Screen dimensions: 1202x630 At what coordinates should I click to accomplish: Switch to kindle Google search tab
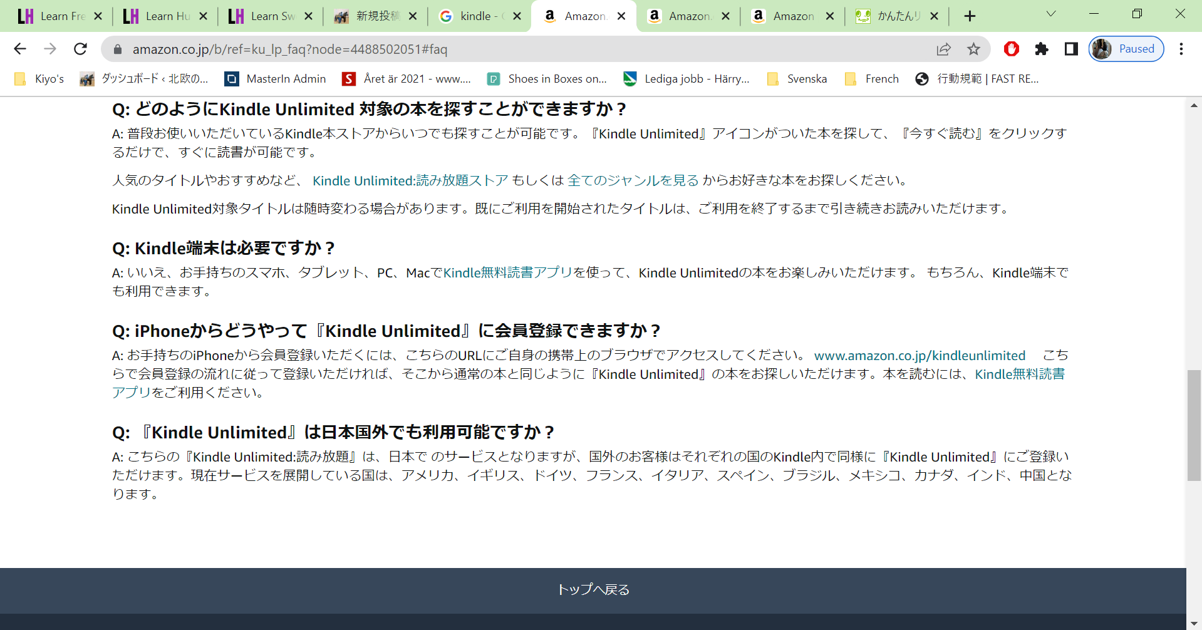tap(473, 16)
